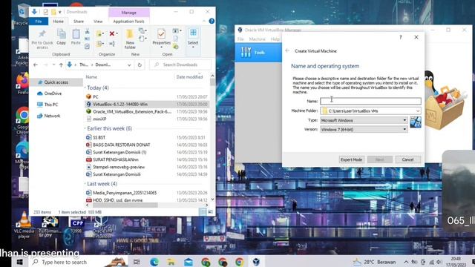This screenshot has width=475, height=267.
Task: Click the Name column header
Action: 91,77
